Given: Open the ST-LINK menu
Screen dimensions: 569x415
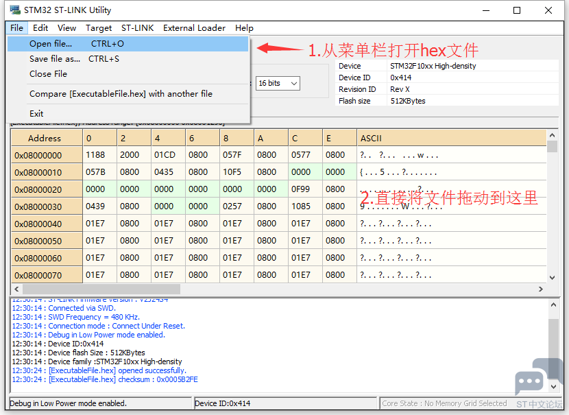Looking at the screenshot, I should [138, 28].
